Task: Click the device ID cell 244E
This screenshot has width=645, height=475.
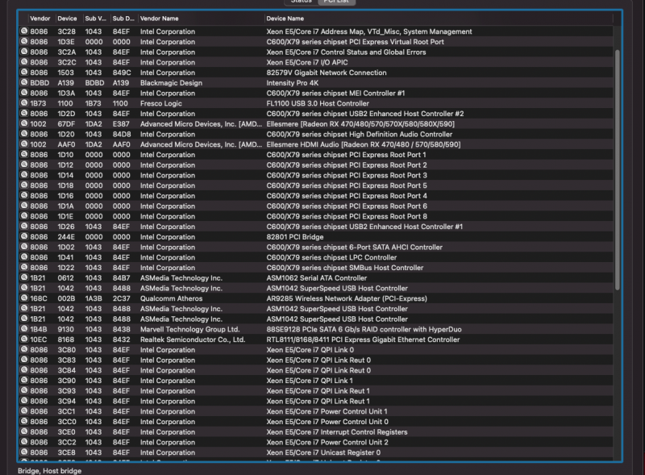Action: pyautogui.click(x=66, y=236)
